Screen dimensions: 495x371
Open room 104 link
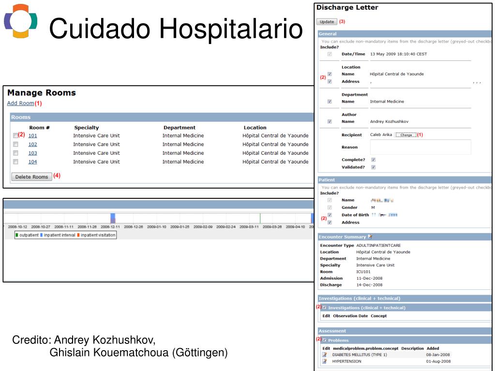click(x=32, y=162)
